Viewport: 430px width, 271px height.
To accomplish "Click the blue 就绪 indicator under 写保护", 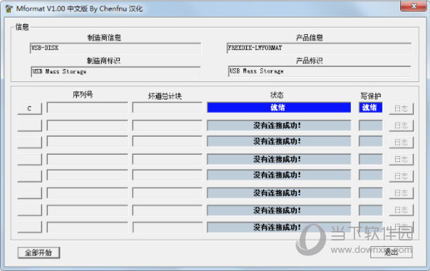I will coord(370,108).
